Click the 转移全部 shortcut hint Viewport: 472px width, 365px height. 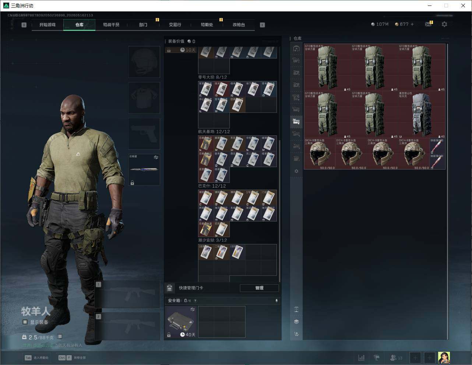pos(72,358)
